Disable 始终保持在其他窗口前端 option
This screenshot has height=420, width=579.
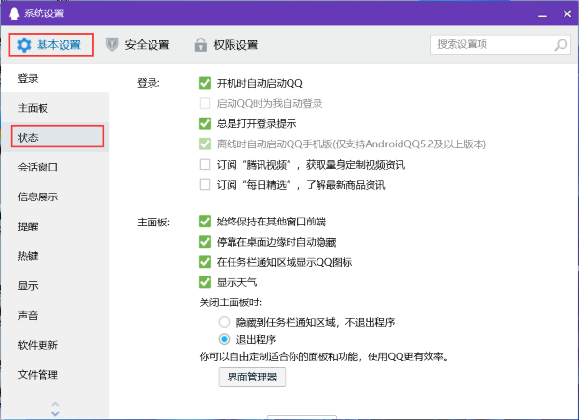click(204, 221)
